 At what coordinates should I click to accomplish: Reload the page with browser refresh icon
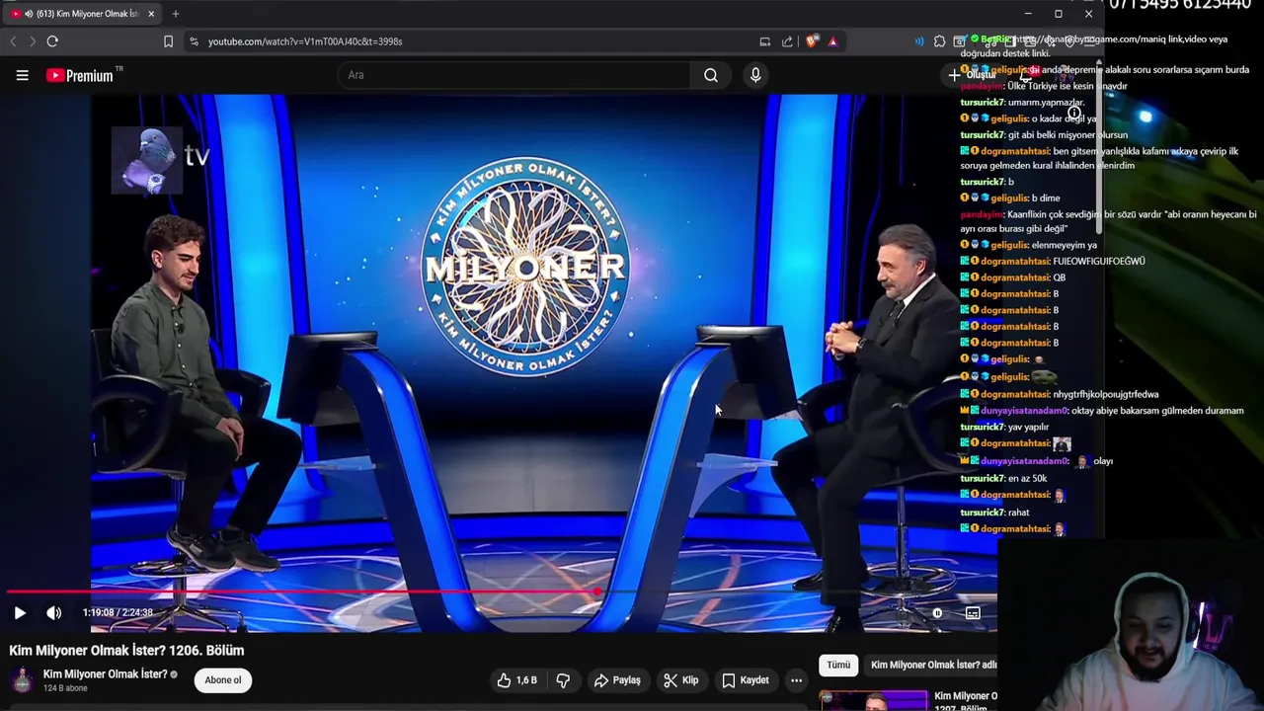(x=52, y=41)
